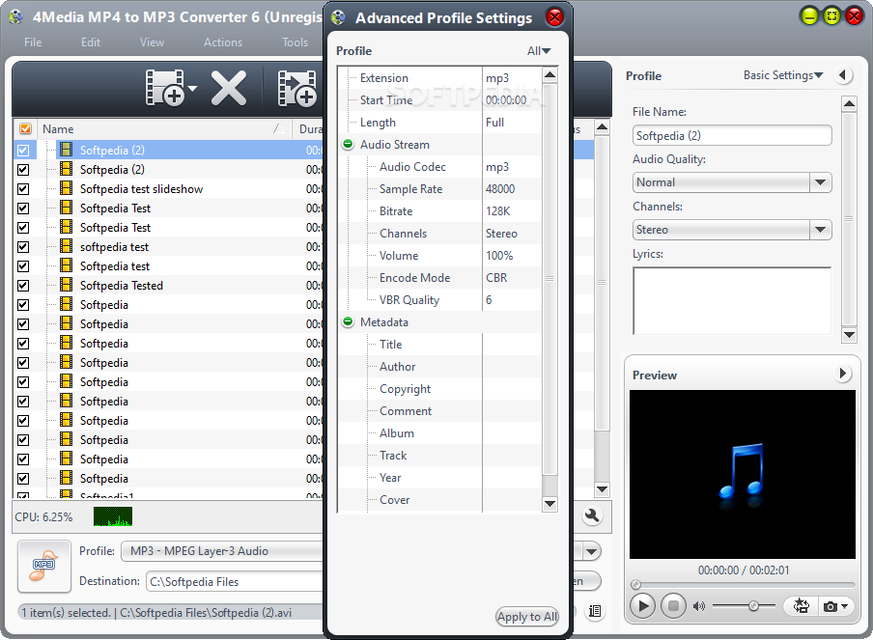Toggle checkbox for lowercase softpedia test
Image resolution: width=873 pixels, height=640 pixels.
click(x=23, y=246)
